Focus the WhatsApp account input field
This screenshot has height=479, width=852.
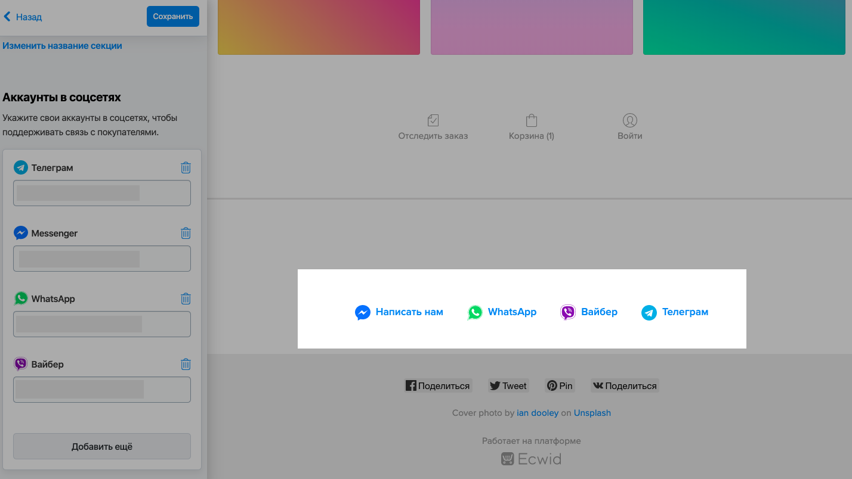click(x=102, y=324)
